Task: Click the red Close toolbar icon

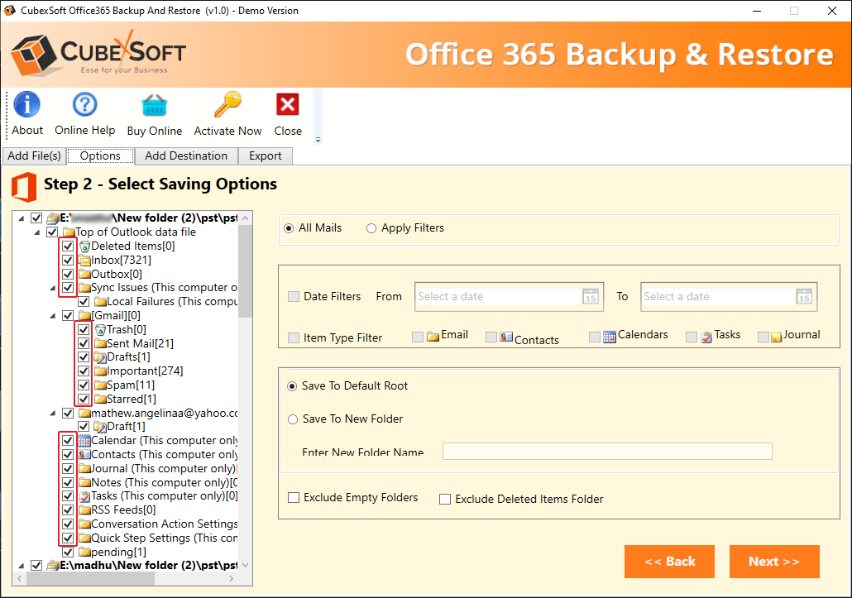Action: pyautogui.click(x=287, y=104)
